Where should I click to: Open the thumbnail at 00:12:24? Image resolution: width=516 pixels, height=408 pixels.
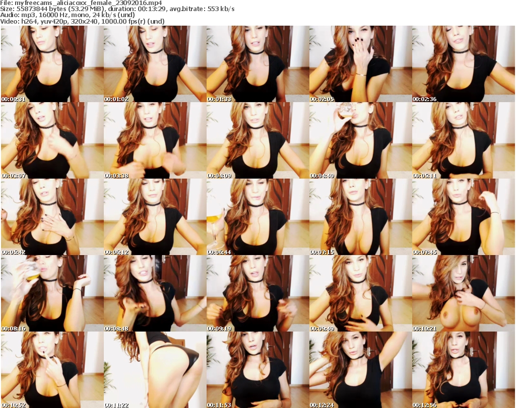click(360, 370)
